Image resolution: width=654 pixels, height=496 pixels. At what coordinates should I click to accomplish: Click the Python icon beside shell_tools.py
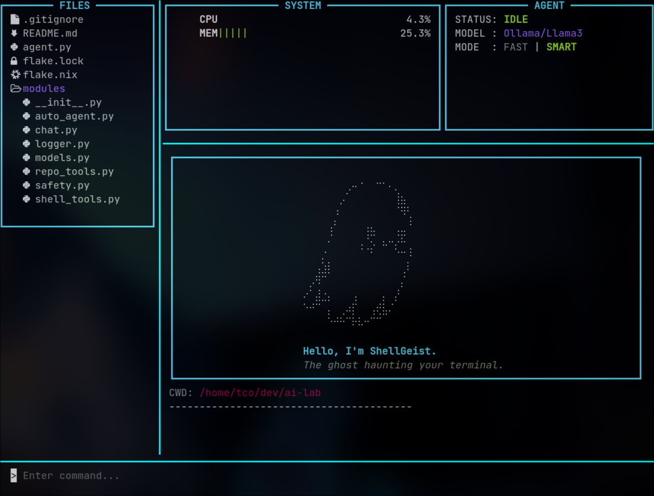click(26, 199)
